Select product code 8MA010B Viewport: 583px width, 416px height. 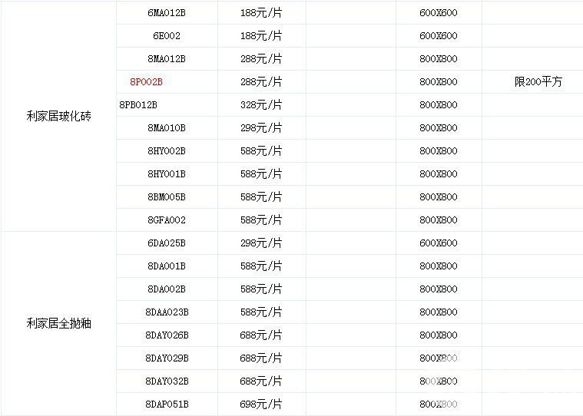tap(167, 127)
